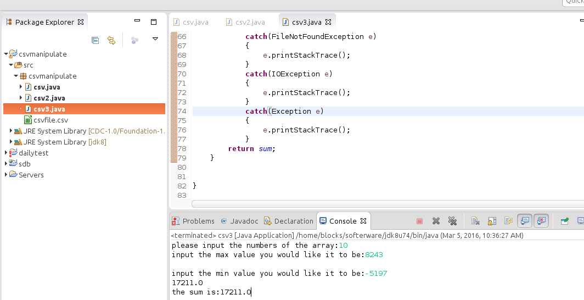Expand the sdb project
The image size is (584, 300).
pyautogui.click(x=6, y=164)
